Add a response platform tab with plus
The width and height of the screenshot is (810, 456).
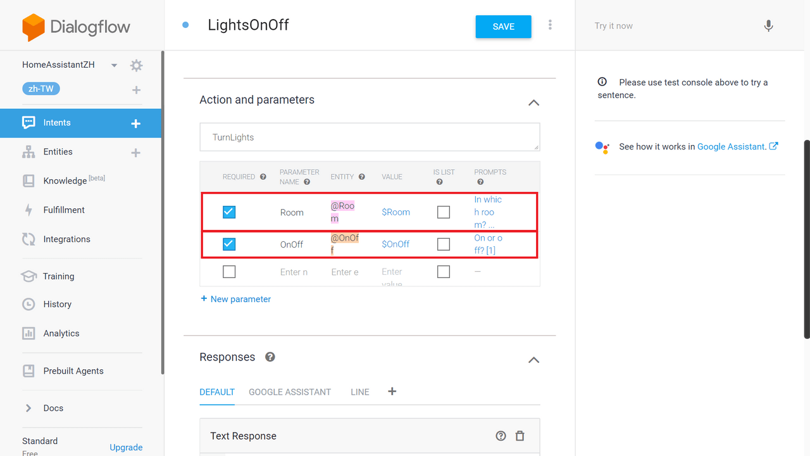[x=392, y=391]
